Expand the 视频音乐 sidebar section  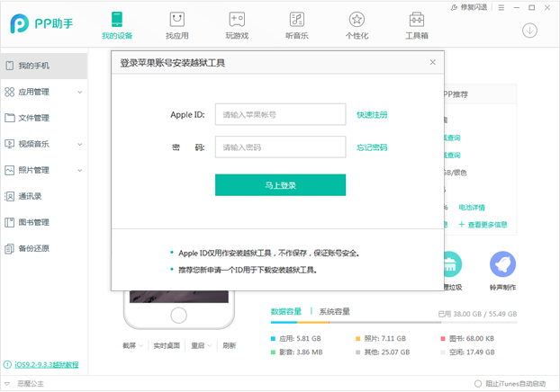tap(79, 144)
